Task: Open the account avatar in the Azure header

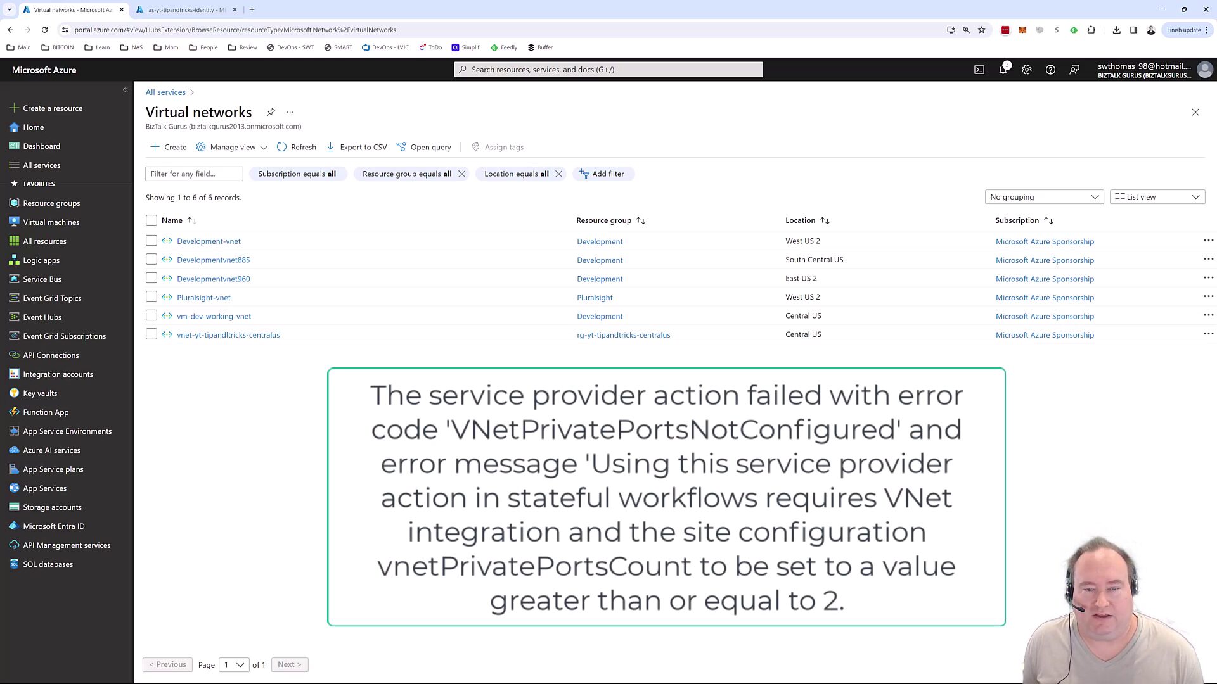Action: (1205, 70)
